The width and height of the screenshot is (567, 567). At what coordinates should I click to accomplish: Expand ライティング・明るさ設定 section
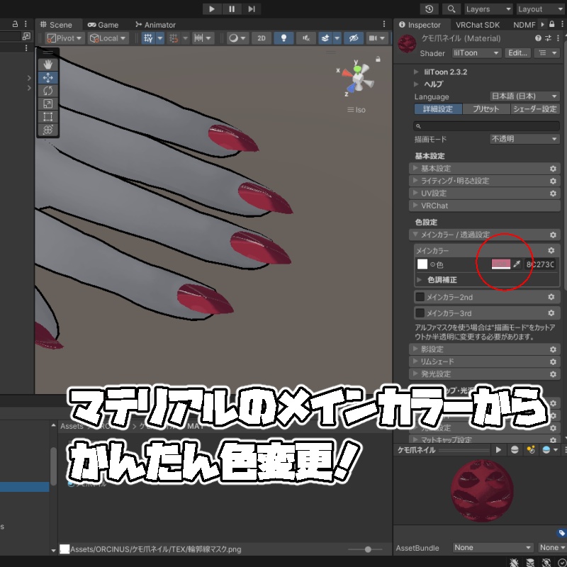click(485, 181)
